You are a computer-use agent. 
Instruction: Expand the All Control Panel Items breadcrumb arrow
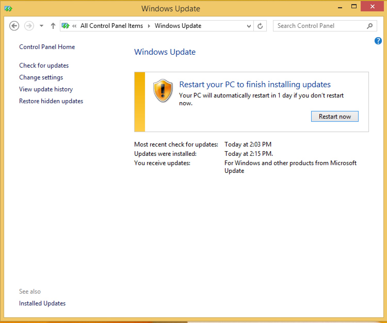149,26
